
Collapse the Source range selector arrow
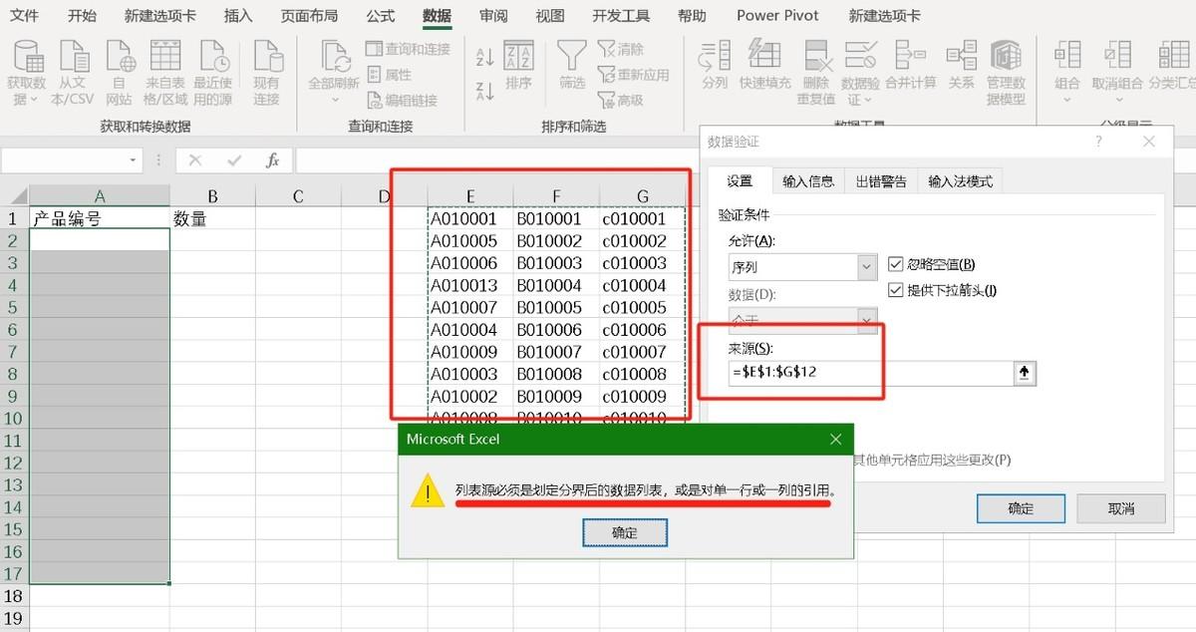point(1025,373)
